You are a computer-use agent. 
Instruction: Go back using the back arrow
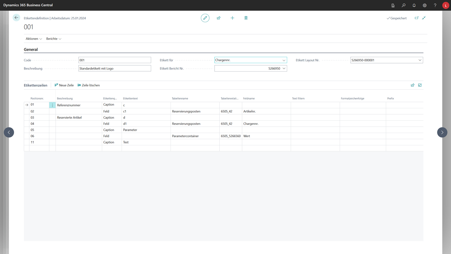[16, 18]
